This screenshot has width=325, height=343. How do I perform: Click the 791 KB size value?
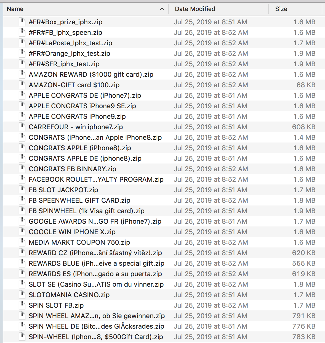[304, 316]
